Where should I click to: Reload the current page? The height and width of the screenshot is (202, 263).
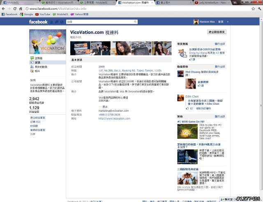pyautogui.click(x=15, y=9)
